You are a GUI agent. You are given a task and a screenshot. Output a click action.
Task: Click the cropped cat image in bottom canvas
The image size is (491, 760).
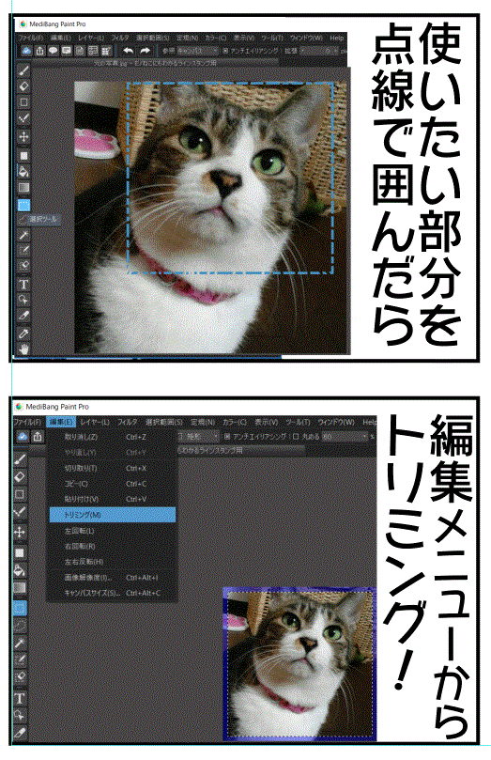click(x=299, y=663)
